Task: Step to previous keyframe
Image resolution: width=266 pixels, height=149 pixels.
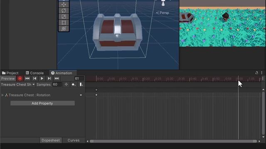Action: [34, 78]
